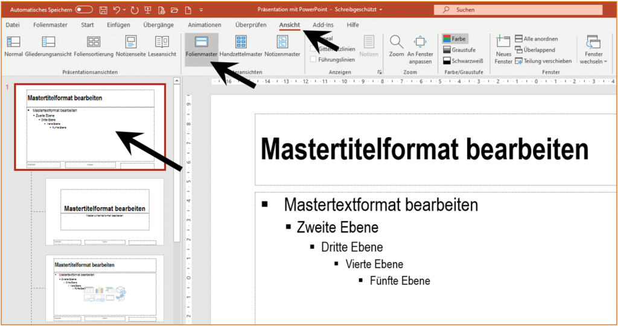Select Farbe color mode
The image size is (618, 326).
click(455, 39)
